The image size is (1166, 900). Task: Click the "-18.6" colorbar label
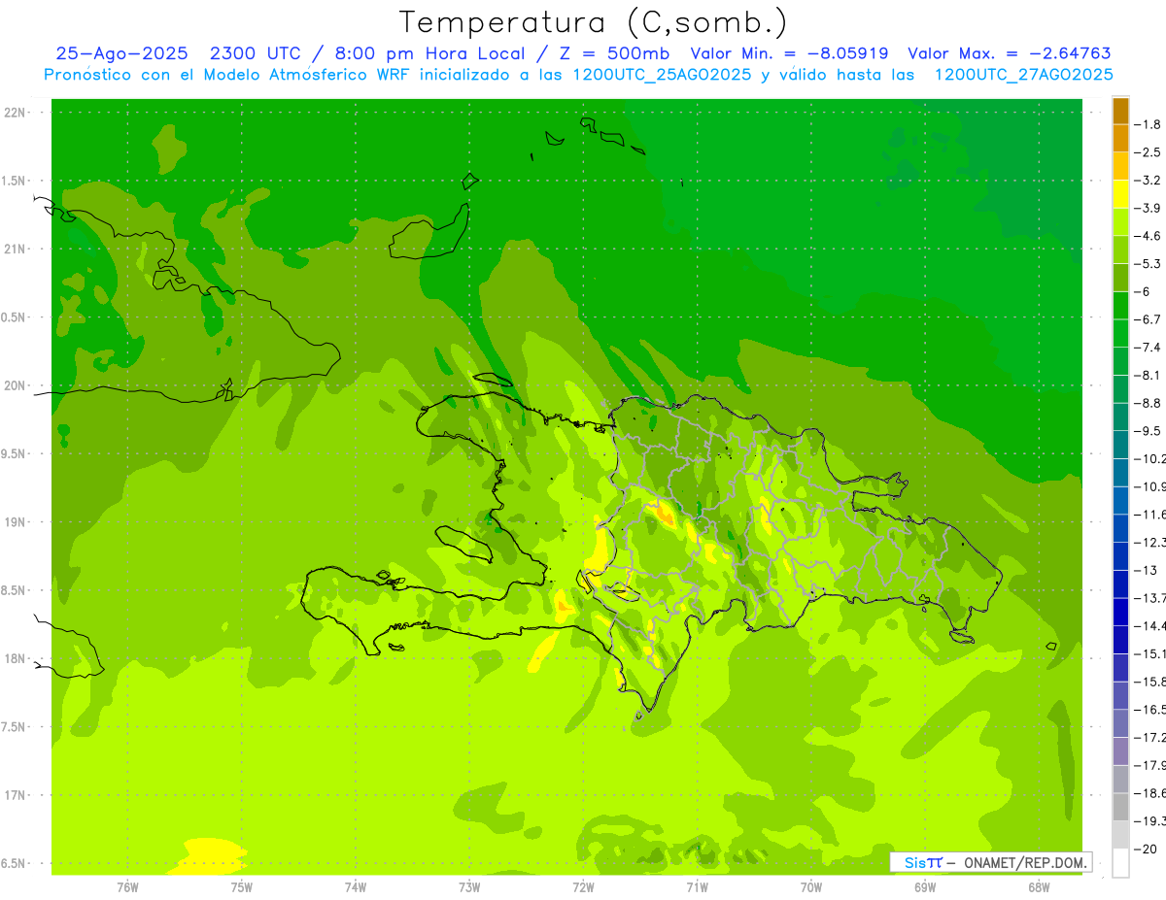click(1151, 793)
